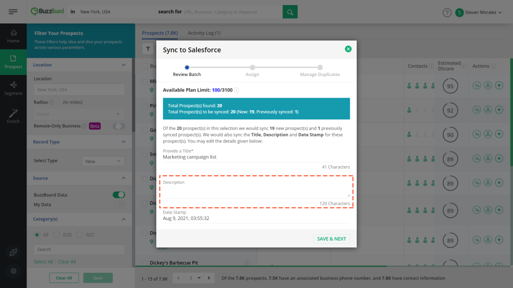Select the All category radio button
The height and width of the screenshot is (288, 513).
coord(37,235)
